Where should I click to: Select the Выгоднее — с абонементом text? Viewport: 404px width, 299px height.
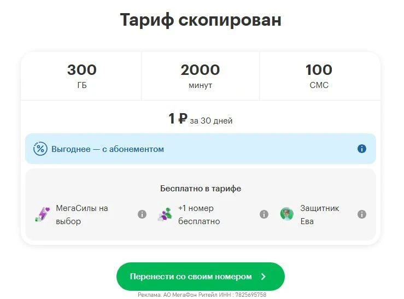point(108,149)
